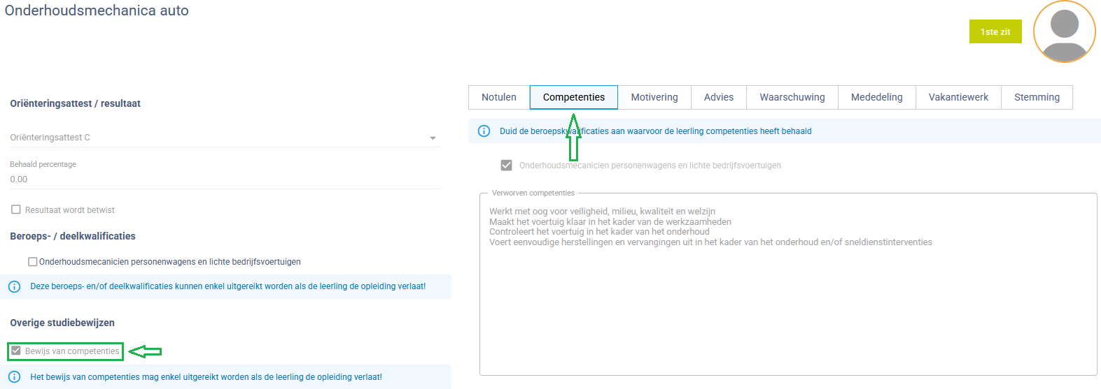
Task: Click info icon beside 'Deze beroeps- en/of deelkwalificaties' notice
Action: 14,286
